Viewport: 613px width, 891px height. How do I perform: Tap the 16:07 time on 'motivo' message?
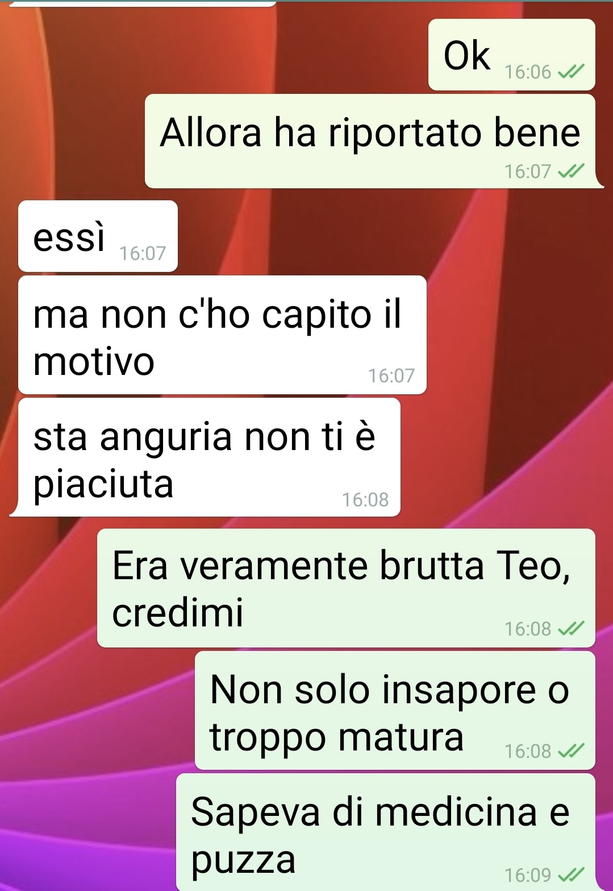[391, 376]
